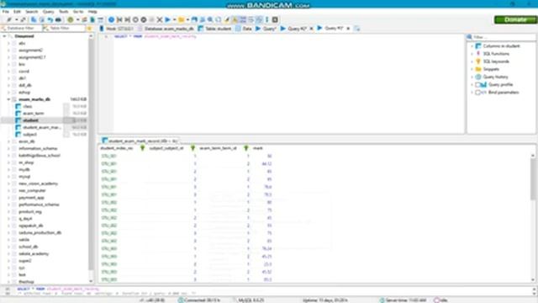The height and width of the screenshot is (303, 538).
Task: Collapse the exam_marks_db database node
Action: (8, 99)
